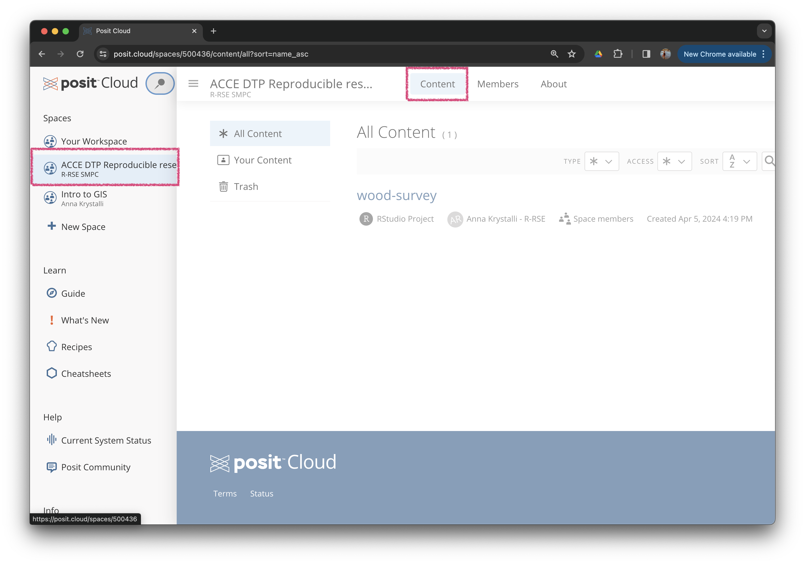Screen dimensions: 805x564
Task: Open the TYPE filter dropdown
Action: pyautogui.click(x=602, y=161)
